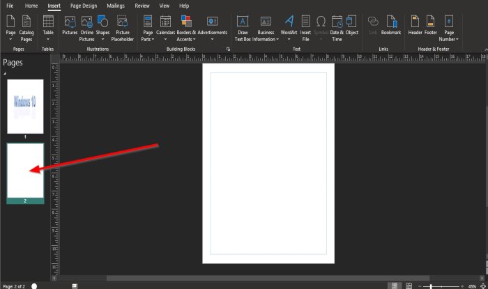Expand Calendars dropdown arrow
This screenshot has width=488, height=289.
pyautogui.click(x=165, y=40)
